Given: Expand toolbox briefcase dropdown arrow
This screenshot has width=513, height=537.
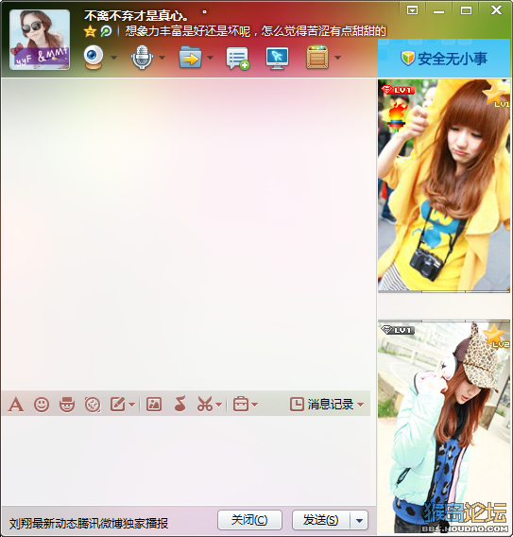Looking at the screenshot, I should (x=254, y=406).
